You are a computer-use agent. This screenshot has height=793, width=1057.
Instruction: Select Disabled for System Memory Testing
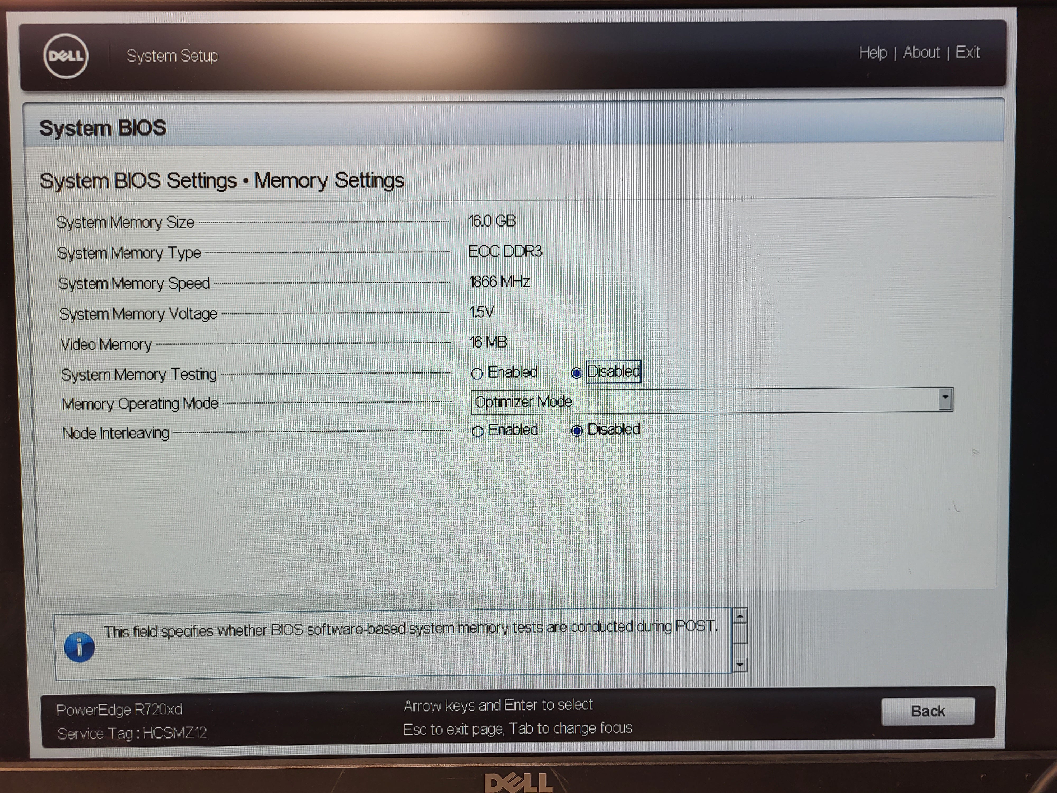(576, 373)
